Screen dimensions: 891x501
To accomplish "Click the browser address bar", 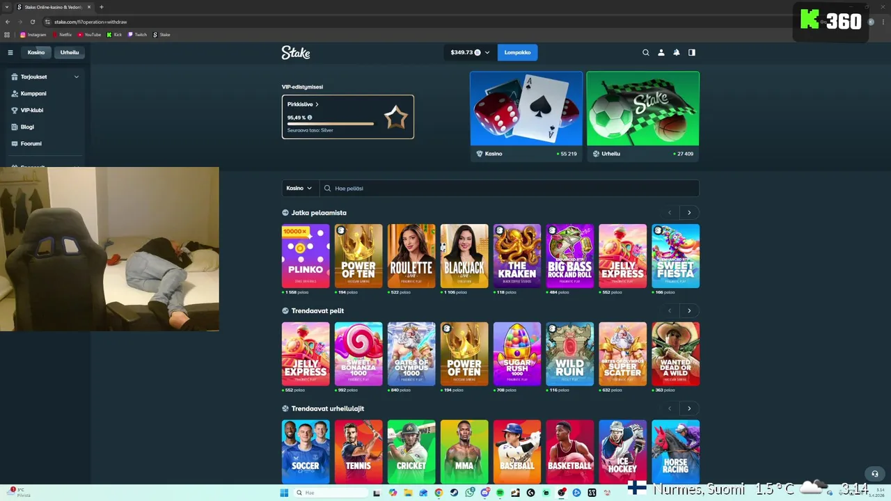I will [x=418, y=22].
